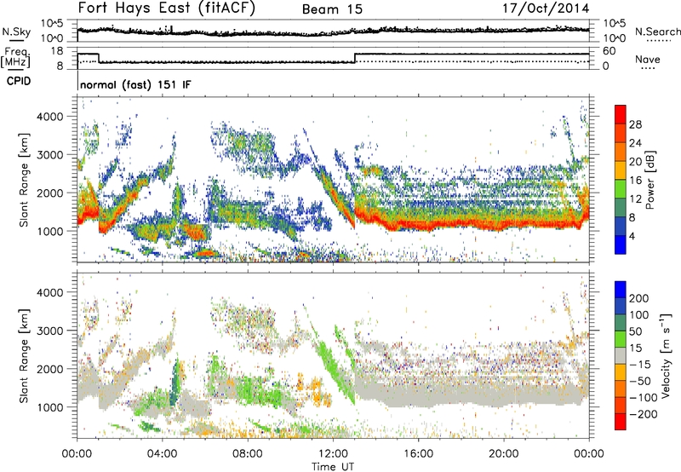The height and width of the screenshot is (472, 681).
Task: Click the "18" tick on the frequency axis
Action: coord(57,51)
